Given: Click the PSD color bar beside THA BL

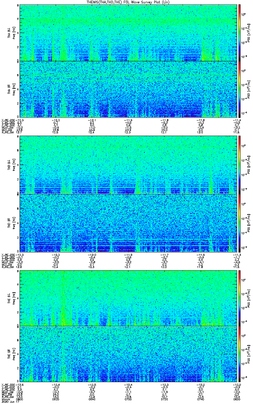Looking at the screenshot, I should (240, 33).
